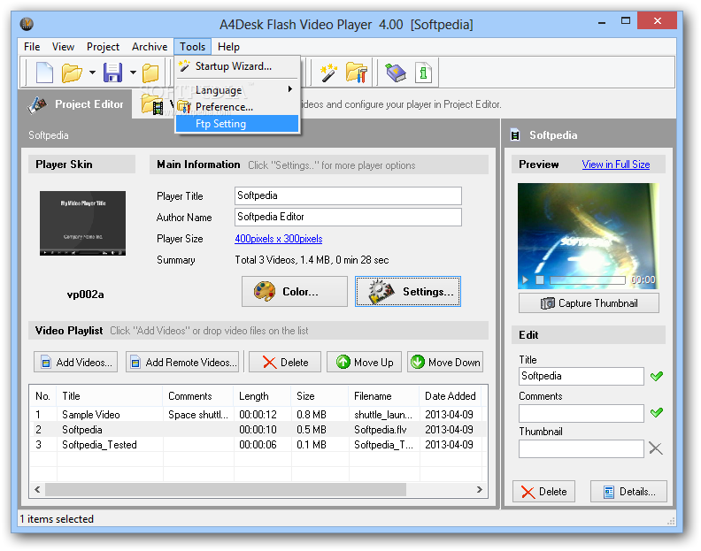Confirm Comments with green checkmark
Screen dimensions: 701x551
(656, 412)
